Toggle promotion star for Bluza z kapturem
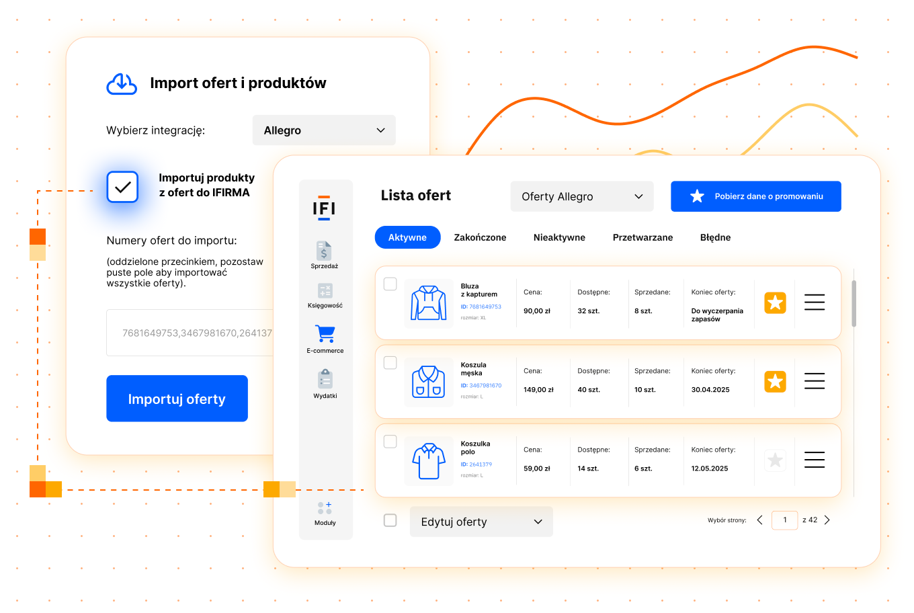 [x=775, y=302]
